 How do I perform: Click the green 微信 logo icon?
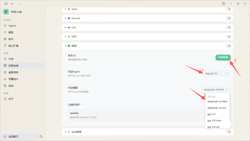coord(69,46)
